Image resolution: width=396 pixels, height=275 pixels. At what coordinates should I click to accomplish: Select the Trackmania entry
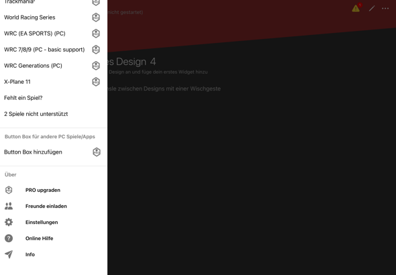tap(54, 3)
